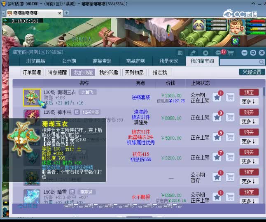Expand 更多 menu on 暂存 row

point(249,181)
